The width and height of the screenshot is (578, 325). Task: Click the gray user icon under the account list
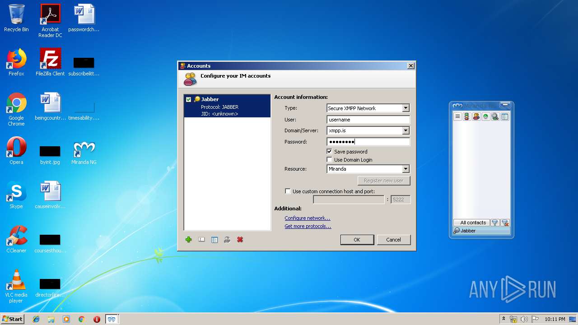(x=227, y=240)
